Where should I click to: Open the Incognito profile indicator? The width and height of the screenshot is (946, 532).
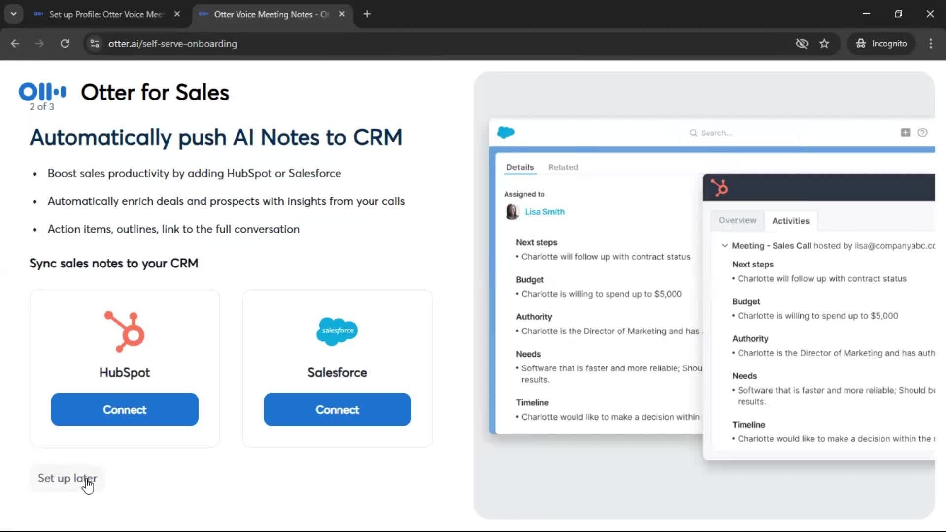tap(881, 43)
